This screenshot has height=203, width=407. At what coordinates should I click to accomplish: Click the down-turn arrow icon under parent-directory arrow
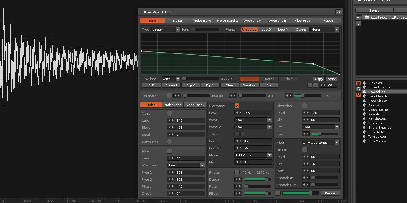tap(359, 24)
